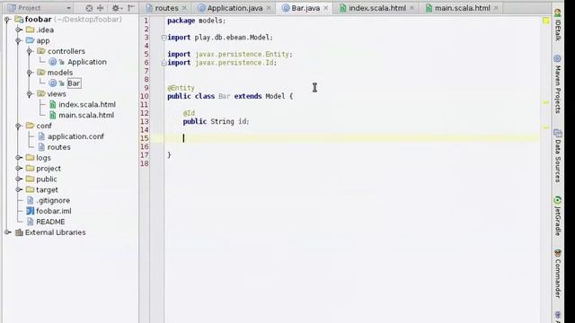Select the Application class in controllers
The image size is (575, 323).
pos(87,62)
